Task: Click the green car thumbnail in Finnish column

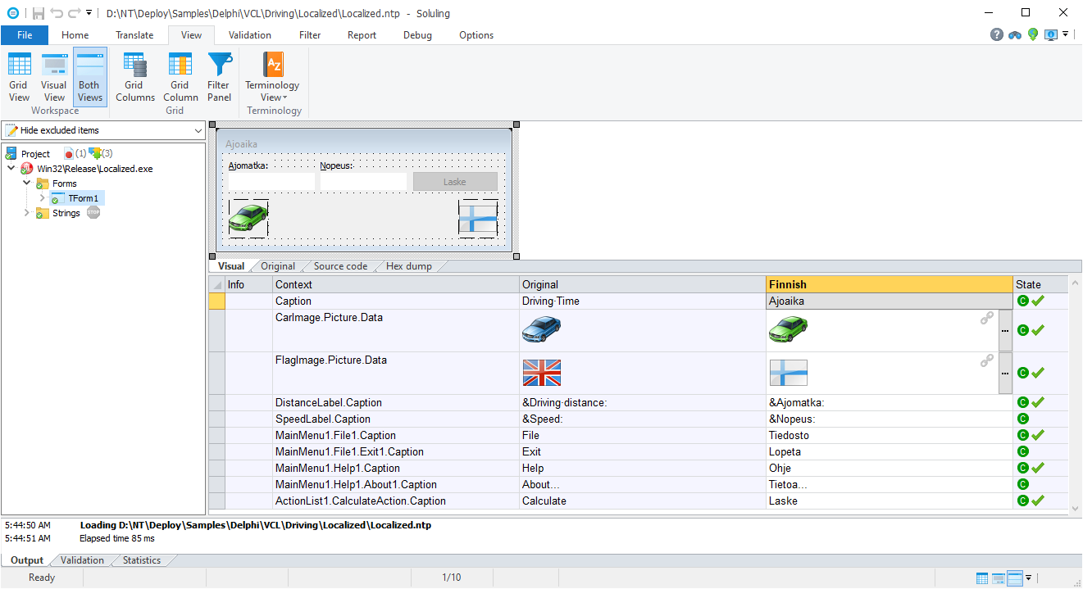Action: [x=788, y=329]
